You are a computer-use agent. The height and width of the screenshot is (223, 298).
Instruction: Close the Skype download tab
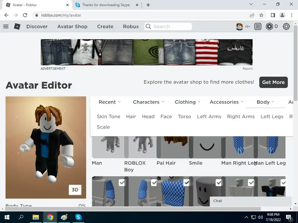(137, 5)
